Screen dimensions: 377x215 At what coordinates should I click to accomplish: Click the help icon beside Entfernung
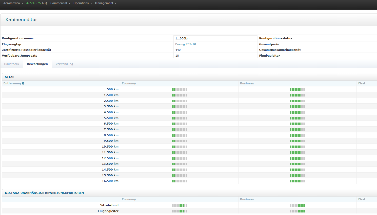(x=23, y=83)
